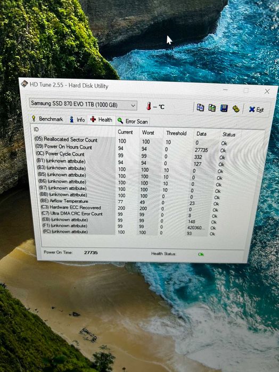Click the 127 data value in the B1 row

click(198, 164)
